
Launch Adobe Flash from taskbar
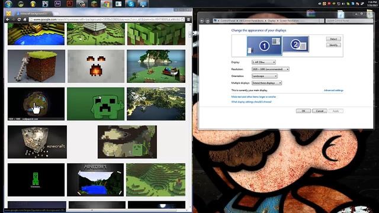coord(70,4)
